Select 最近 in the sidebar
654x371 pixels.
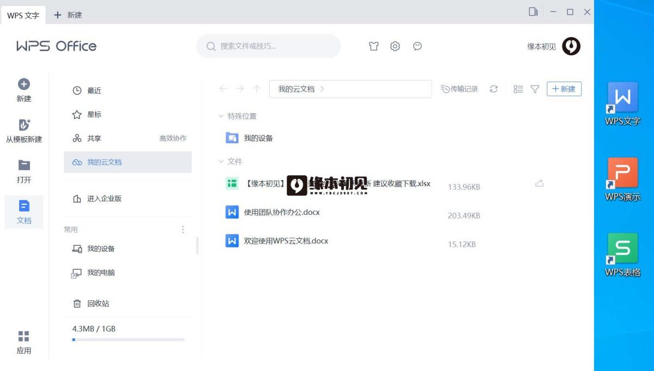128,90
